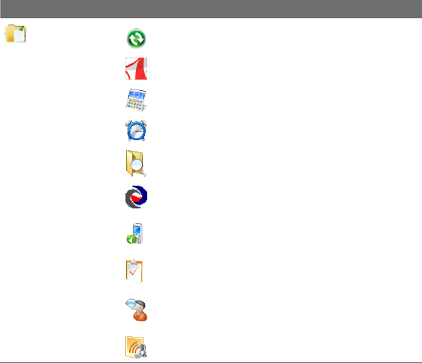Open the folder with magnifying glass icon
422x363 pixels.
click(136, 164)
